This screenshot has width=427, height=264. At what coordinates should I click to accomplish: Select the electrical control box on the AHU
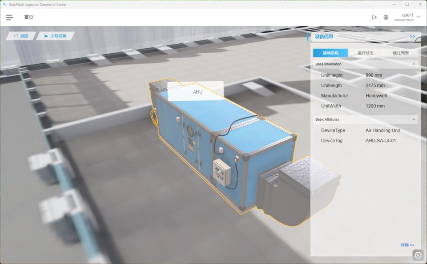click(x=221, y=171)
